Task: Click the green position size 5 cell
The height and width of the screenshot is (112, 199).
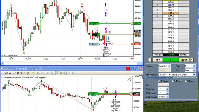Action: click(171, 60)
